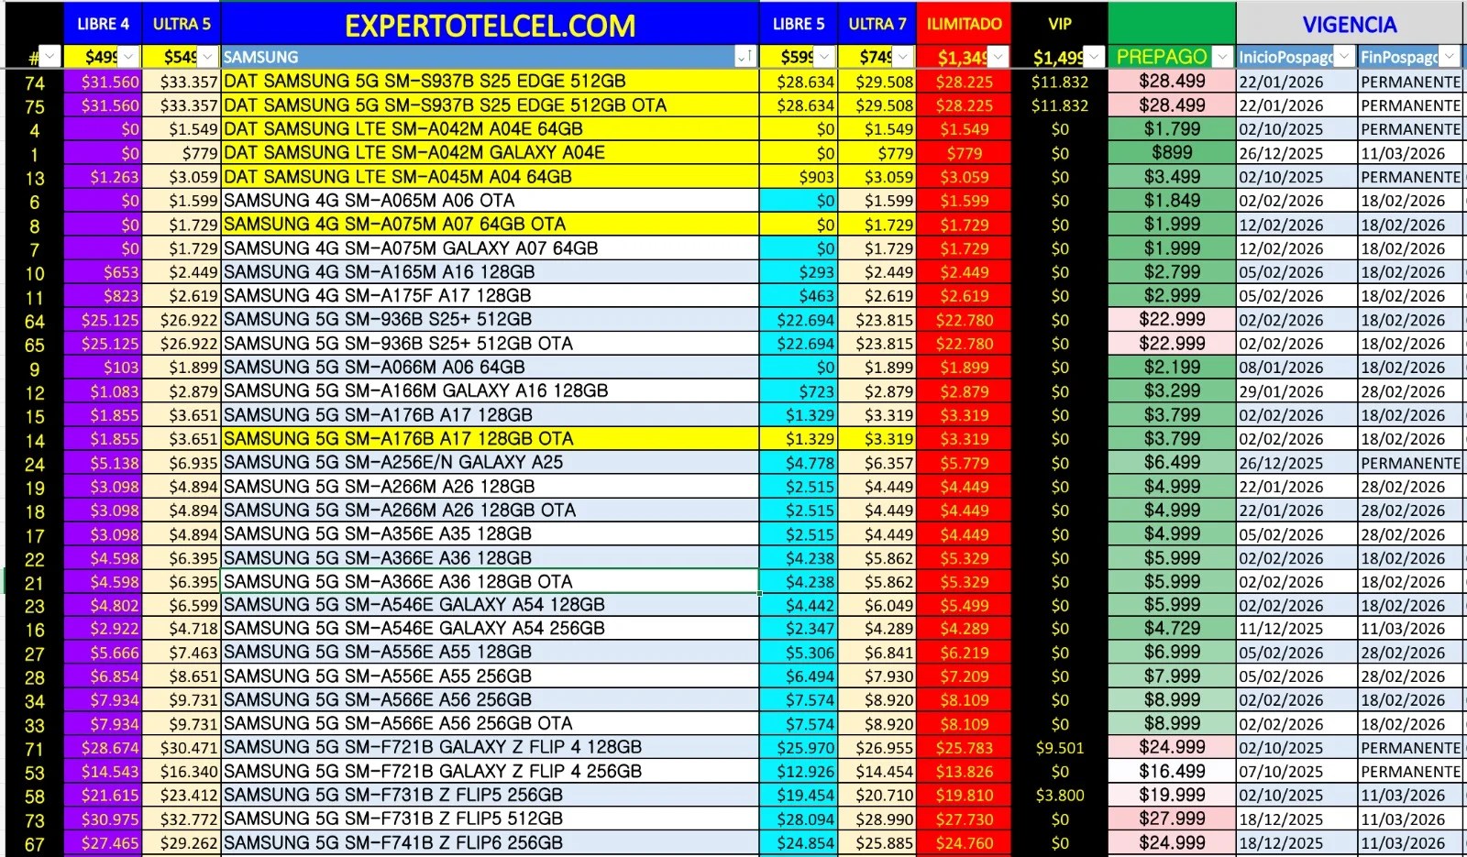Select the VIP header cell
Image resolution: width=1467 pixels, height=857 pixels.
[x=1060, y=24]
